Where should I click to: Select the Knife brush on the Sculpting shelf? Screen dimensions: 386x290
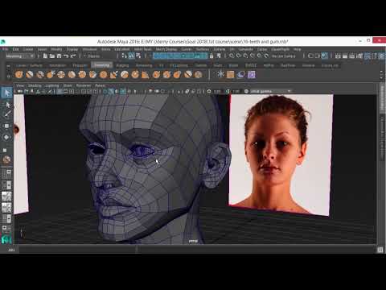click(x=156, y=74)
